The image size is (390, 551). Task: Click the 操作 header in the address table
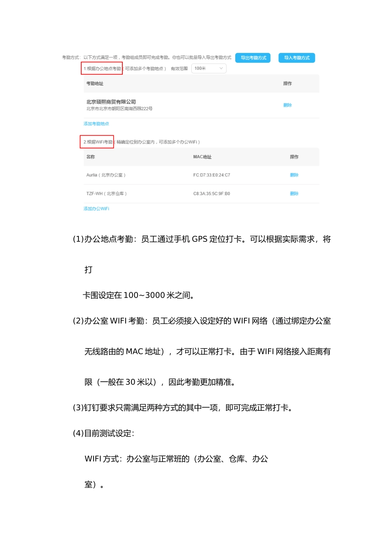tap(287, 84)
